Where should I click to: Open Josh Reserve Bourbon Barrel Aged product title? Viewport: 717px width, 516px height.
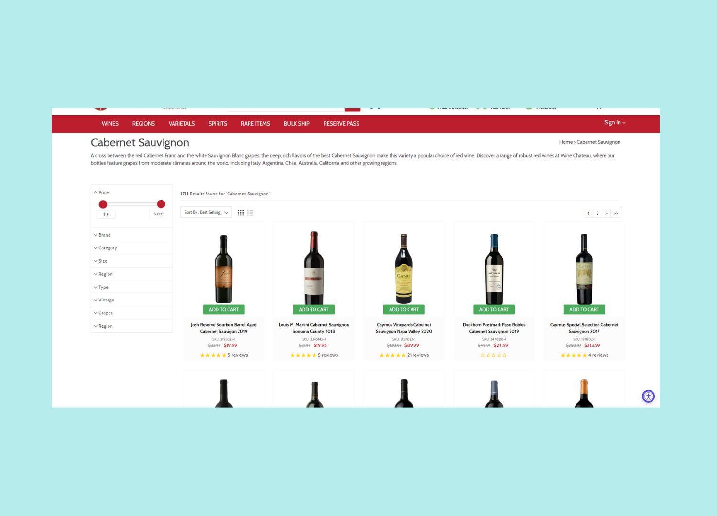(224, 328)
